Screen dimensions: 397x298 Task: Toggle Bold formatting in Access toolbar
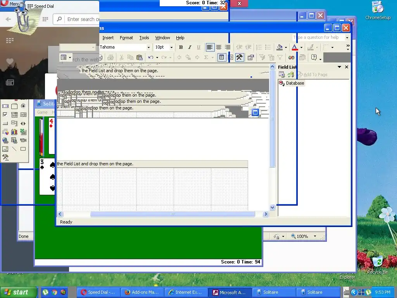click(x=181, y=47)
